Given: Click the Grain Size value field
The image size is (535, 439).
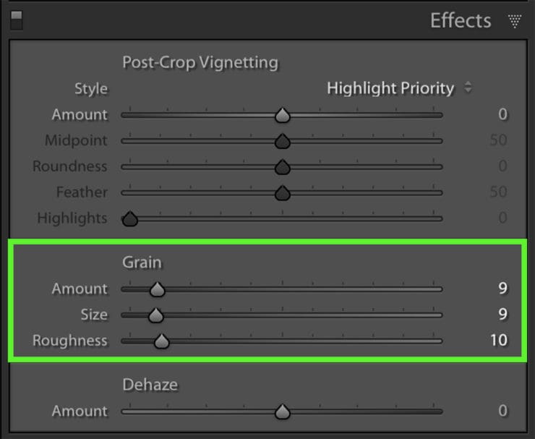Looking at the screenshot, I should 502,315.
